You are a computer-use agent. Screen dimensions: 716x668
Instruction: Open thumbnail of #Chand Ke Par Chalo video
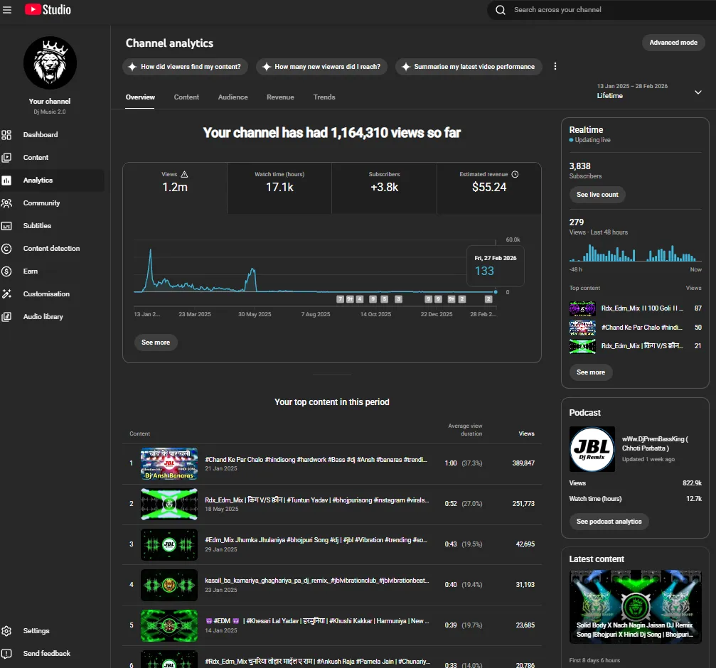pyautogui.click(x=169, y=463)
